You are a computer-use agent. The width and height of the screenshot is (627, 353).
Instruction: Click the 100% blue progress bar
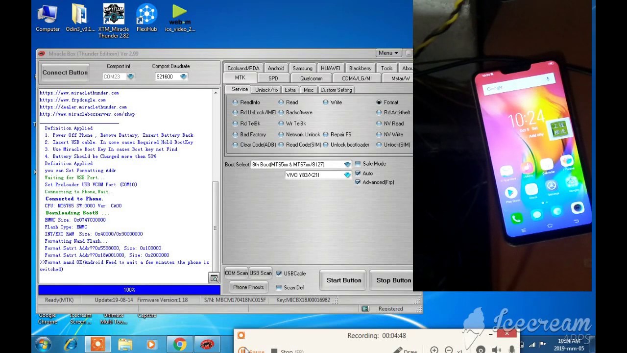tap(129, 290)
